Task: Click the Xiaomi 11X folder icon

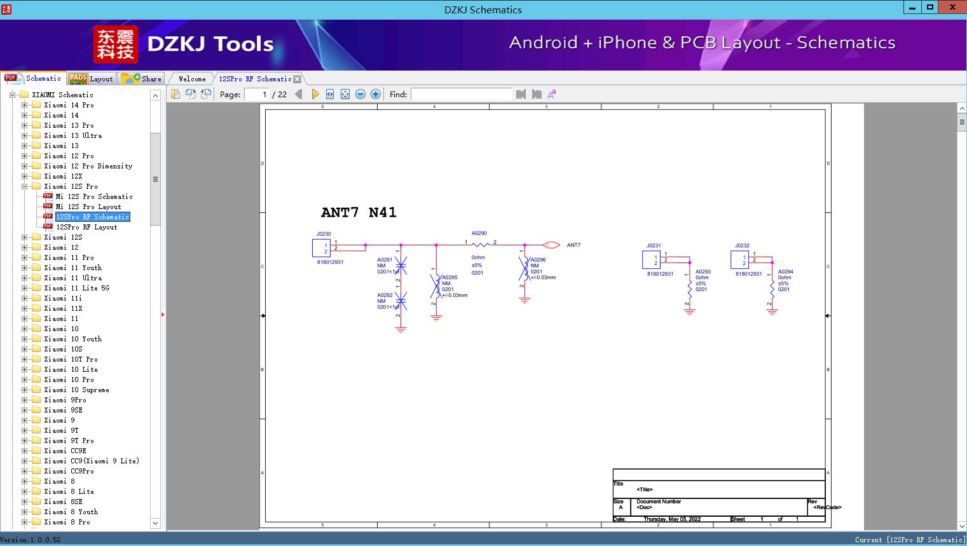Action: [36, 308]
